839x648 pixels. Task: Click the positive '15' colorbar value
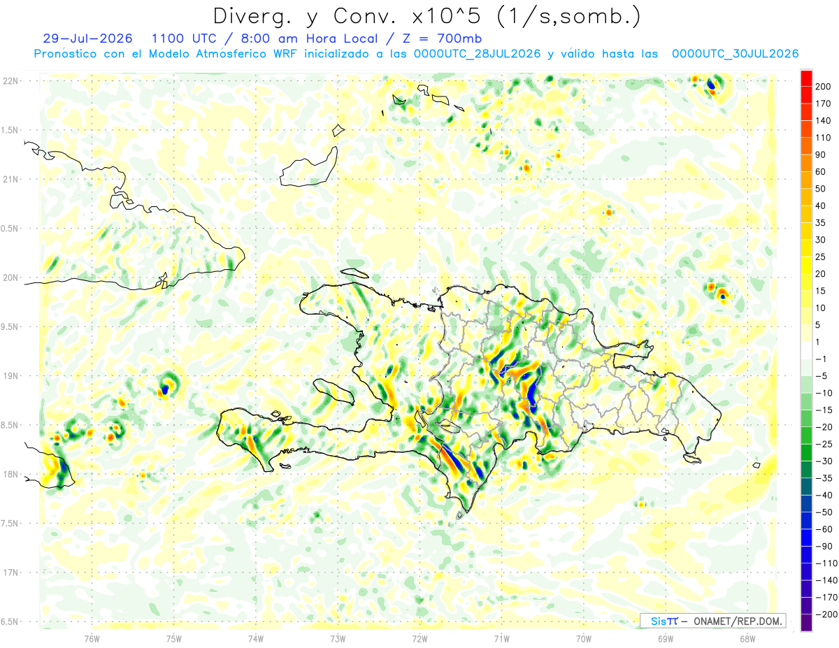(x=821, y=291)
